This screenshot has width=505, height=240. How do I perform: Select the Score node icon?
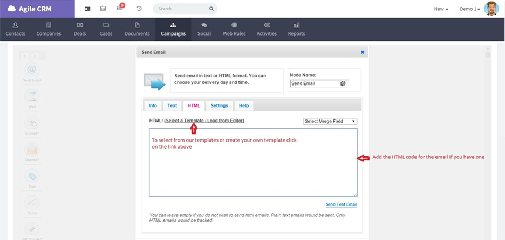pos(32,202)
